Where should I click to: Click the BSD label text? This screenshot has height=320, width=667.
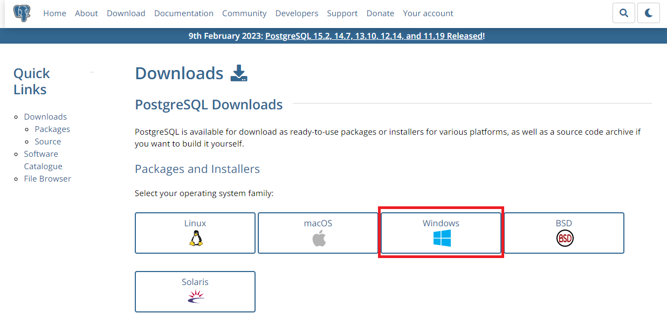pyautogui.click(x=564, y=223)
